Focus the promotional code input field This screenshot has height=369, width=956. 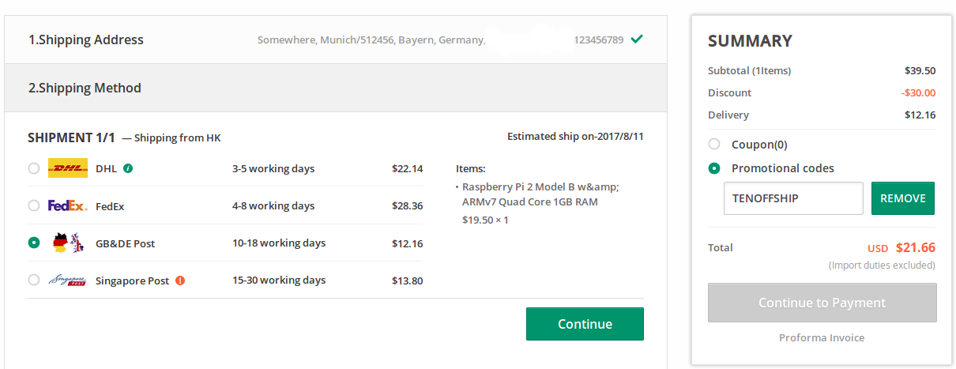tap(793, 198)
